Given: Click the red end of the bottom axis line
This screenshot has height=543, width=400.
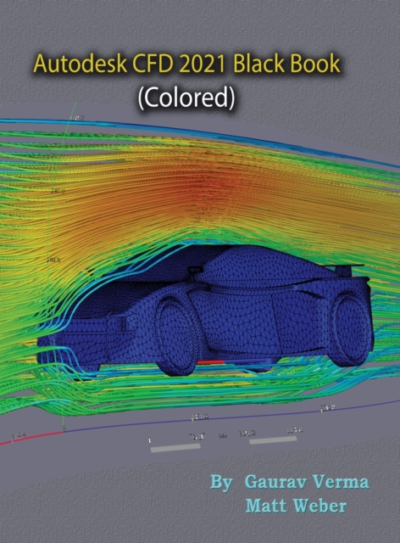Looking at the screenshot, I should pyautogui.click(x=32, y=437).
